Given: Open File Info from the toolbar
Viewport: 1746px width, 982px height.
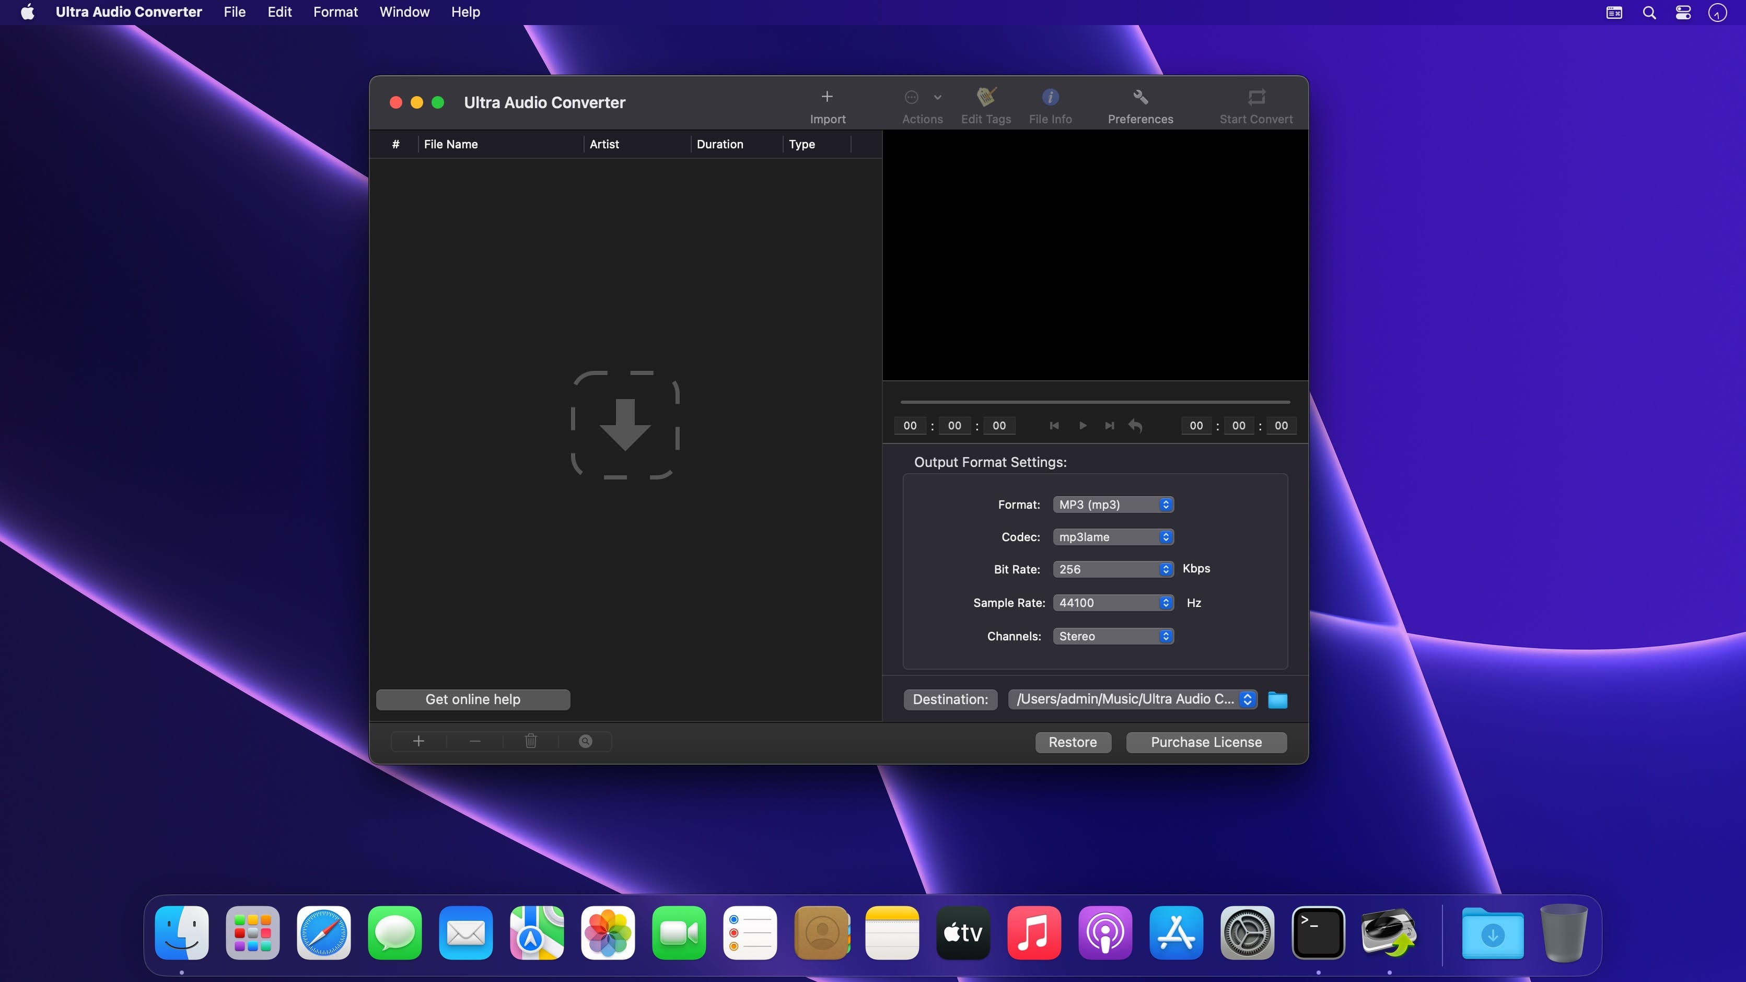Looking at the screenshot, I should 1050,97.
